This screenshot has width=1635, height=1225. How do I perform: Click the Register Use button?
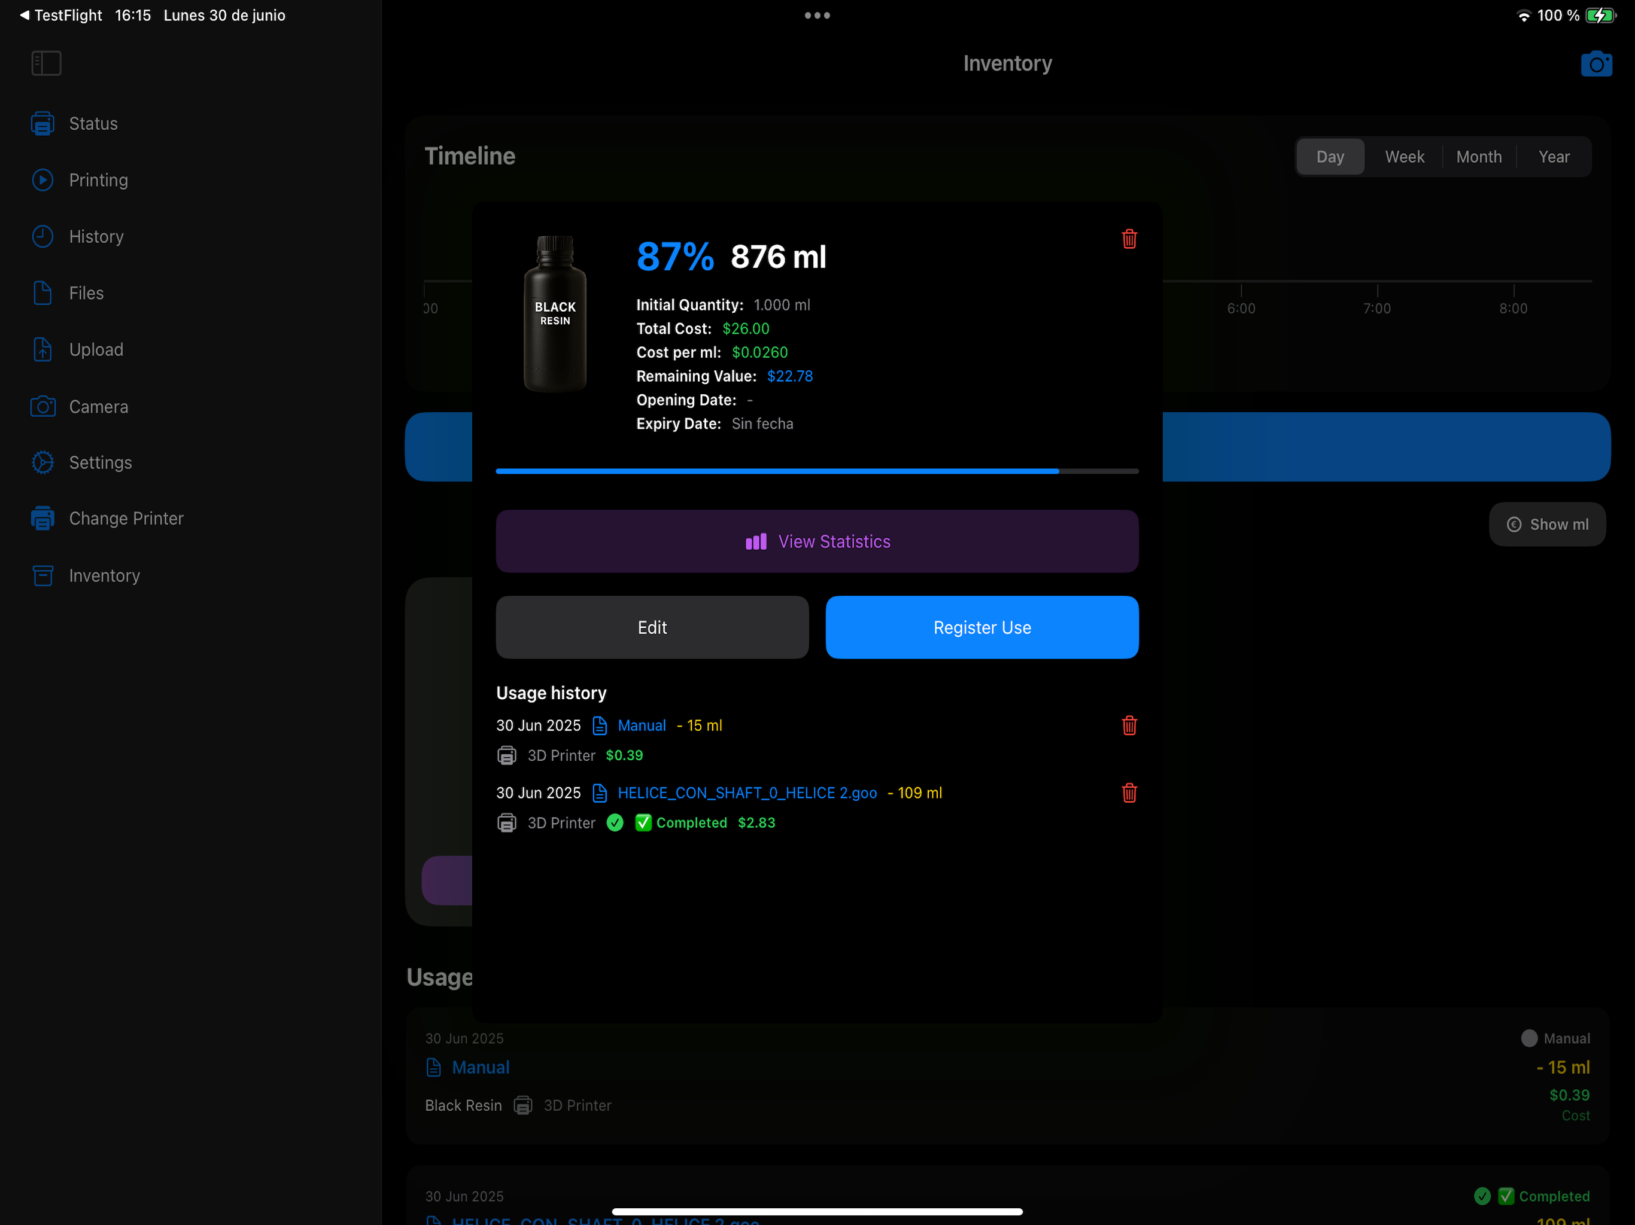[981, 627]
